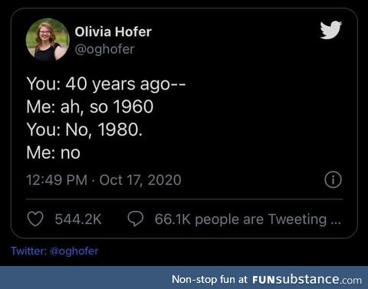
Task: Click the empty blue footer banner area
Action: click(x=86, y=278)
